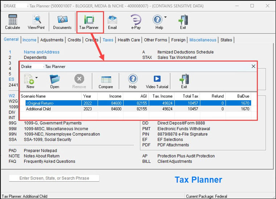276x199 pixels.
Task: Open Notes About Return
Action: point(42,156)
